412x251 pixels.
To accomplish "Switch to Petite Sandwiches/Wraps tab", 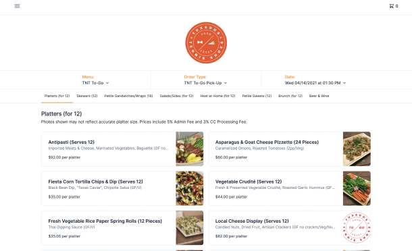I will point(128,96).
